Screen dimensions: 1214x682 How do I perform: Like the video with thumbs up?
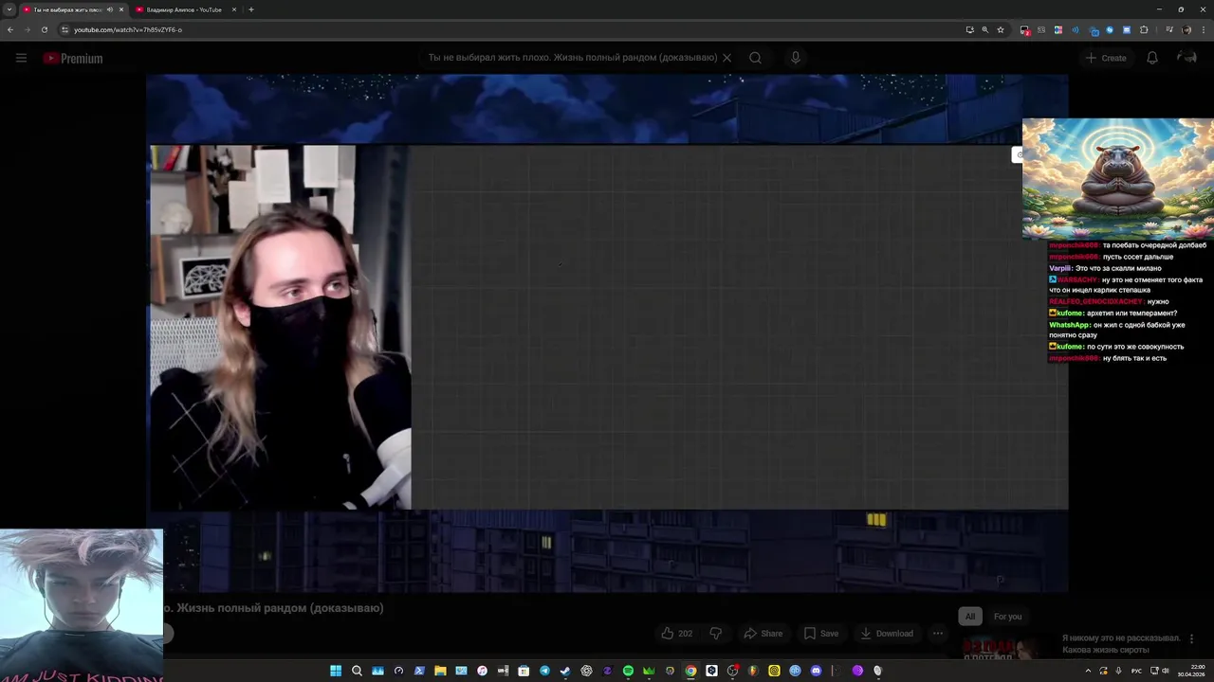pyautogui.click(x=677, y=633)
